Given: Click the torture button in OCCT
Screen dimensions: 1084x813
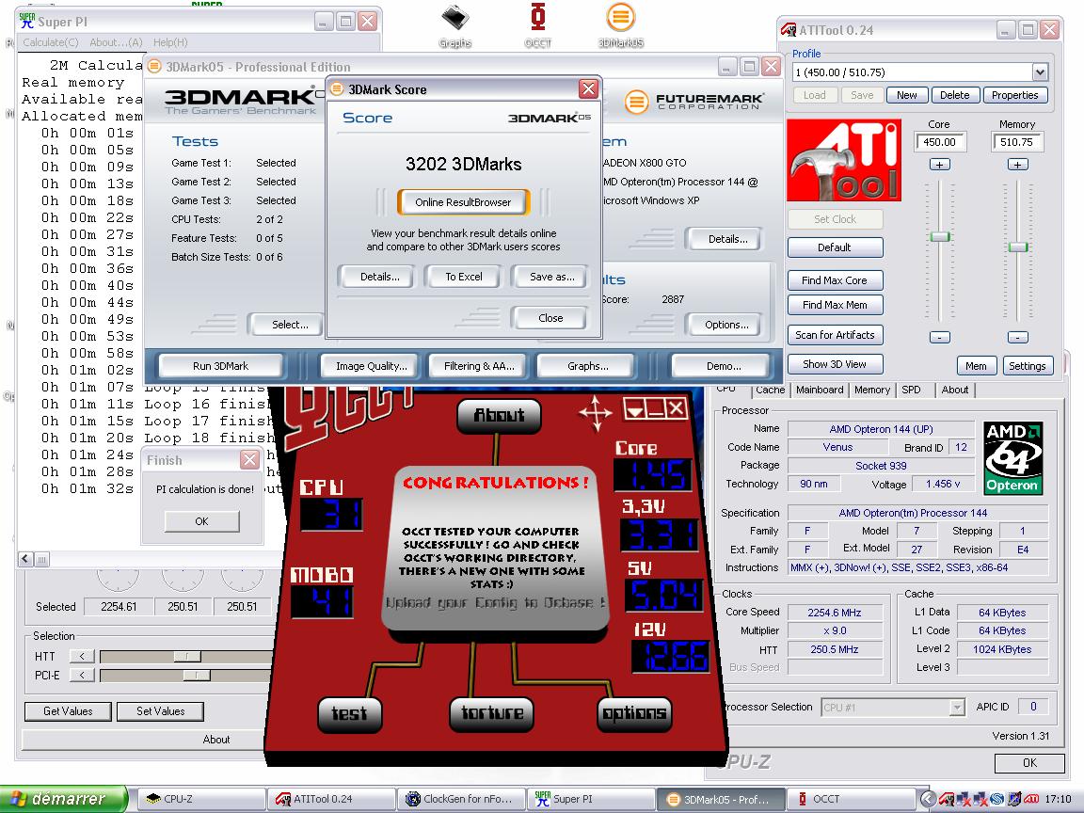Looking at the screenshot, I should (491, 713).
